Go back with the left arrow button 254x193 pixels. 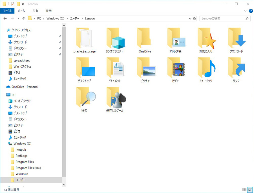pyautogui.click(x=5, y=18)
